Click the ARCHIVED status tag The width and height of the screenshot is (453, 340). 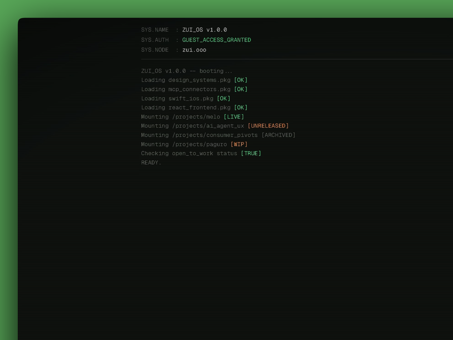278,135
